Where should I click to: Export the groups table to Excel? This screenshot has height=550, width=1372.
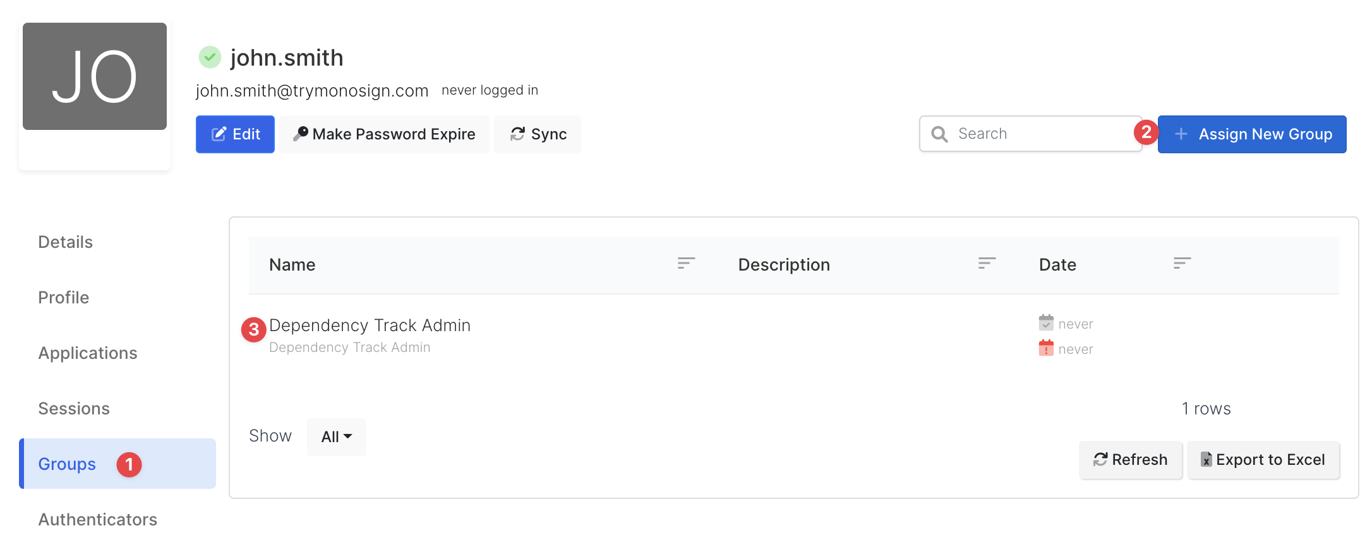point(1263,460)
